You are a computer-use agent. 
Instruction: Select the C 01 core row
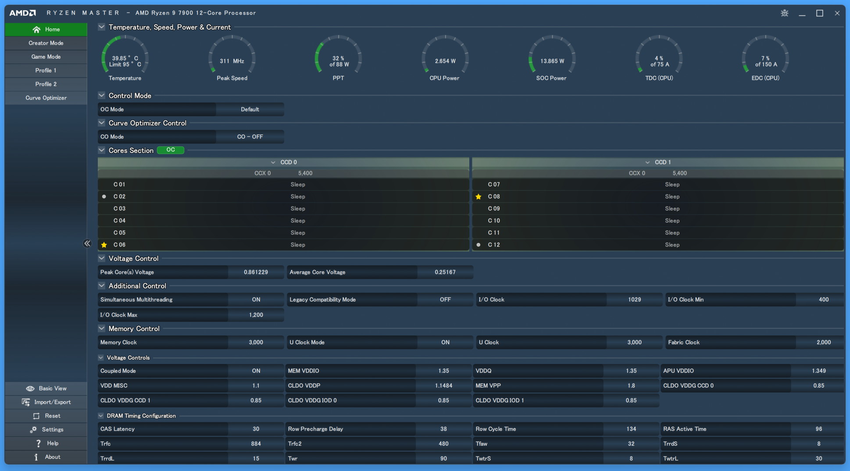coord(283,185)
